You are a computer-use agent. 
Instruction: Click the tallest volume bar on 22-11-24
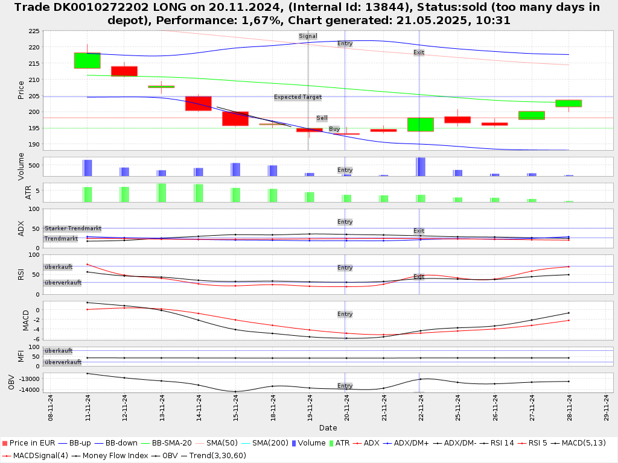(421, 166)
